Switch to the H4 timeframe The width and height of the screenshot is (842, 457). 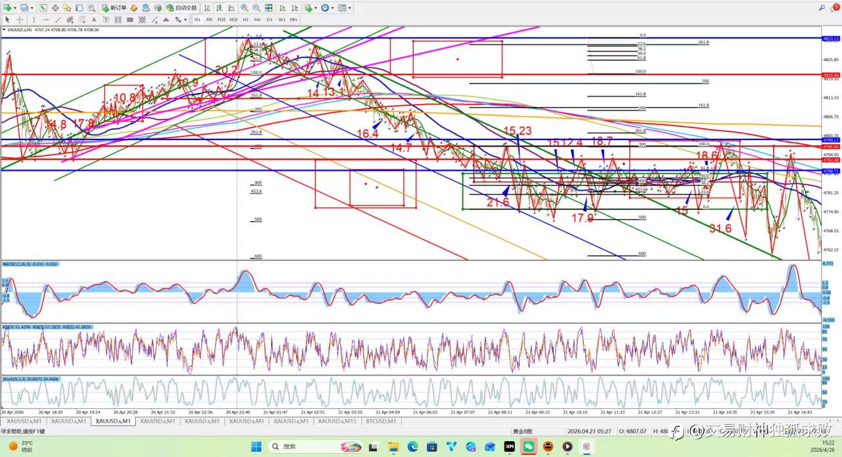coord(257,20)
